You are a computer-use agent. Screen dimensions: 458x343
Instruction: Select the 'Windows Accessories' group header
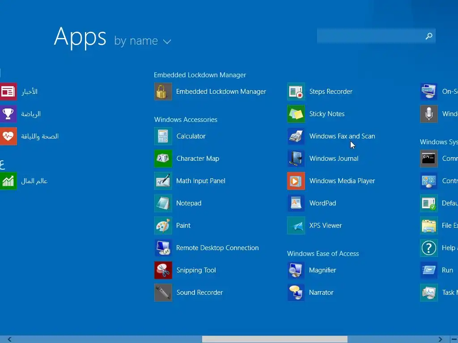[x=186, y=120]
